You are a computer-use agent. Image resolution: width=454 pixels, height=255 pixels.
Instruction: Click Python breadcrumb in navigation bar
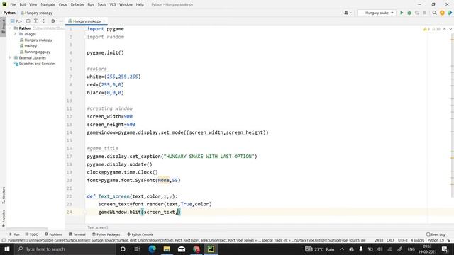[9, 13]
